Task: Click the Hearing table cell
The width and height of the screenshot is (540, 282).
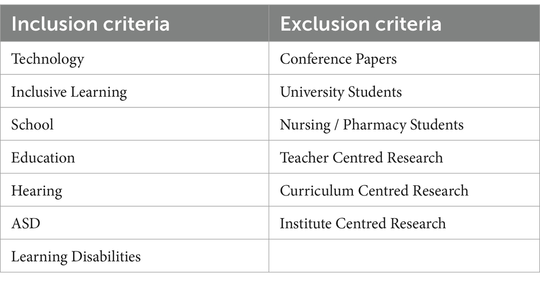Action: click(x=134, y=190)
